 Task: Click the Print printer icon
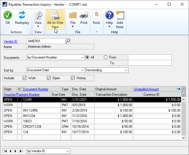(84, 15)
